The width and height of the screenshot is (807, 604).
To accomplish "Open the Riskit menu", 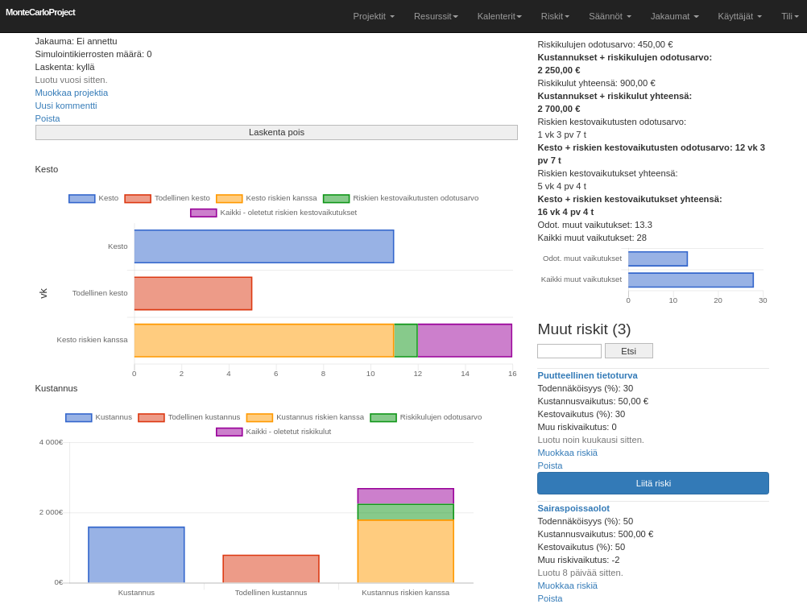I will point(555,16).
